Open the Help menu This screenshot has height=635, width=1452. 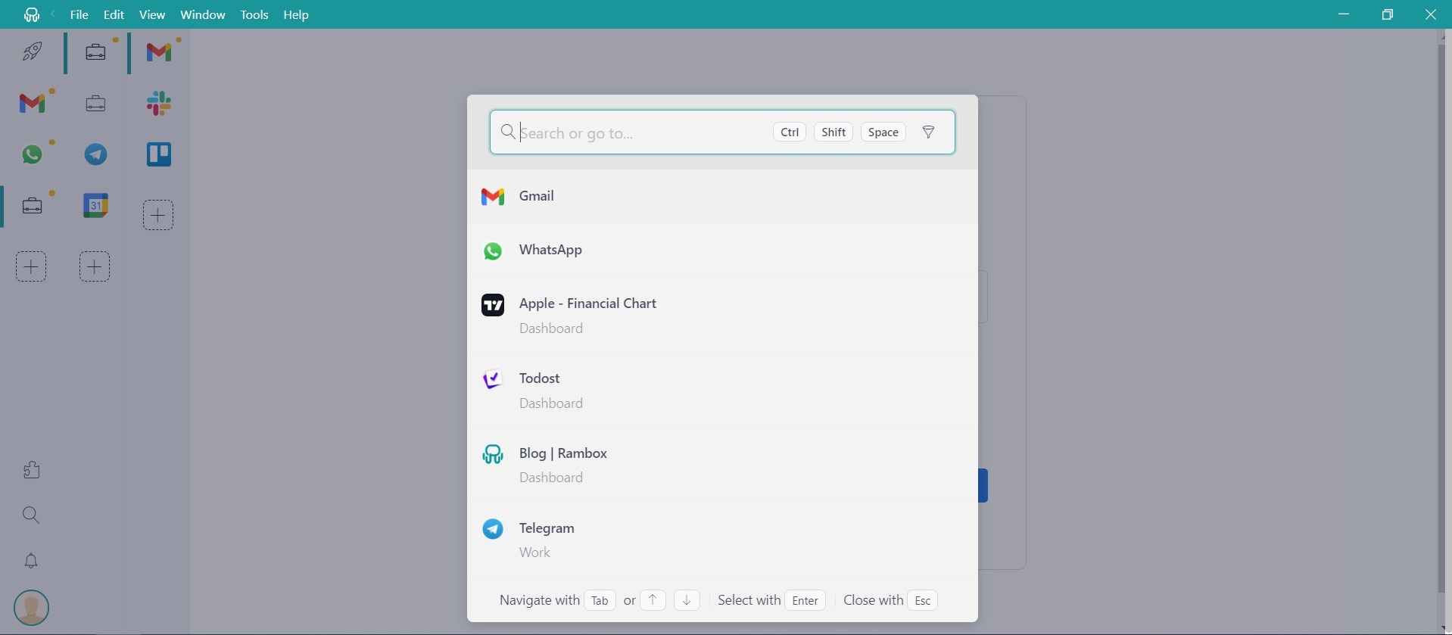click(x=297, y=15)
